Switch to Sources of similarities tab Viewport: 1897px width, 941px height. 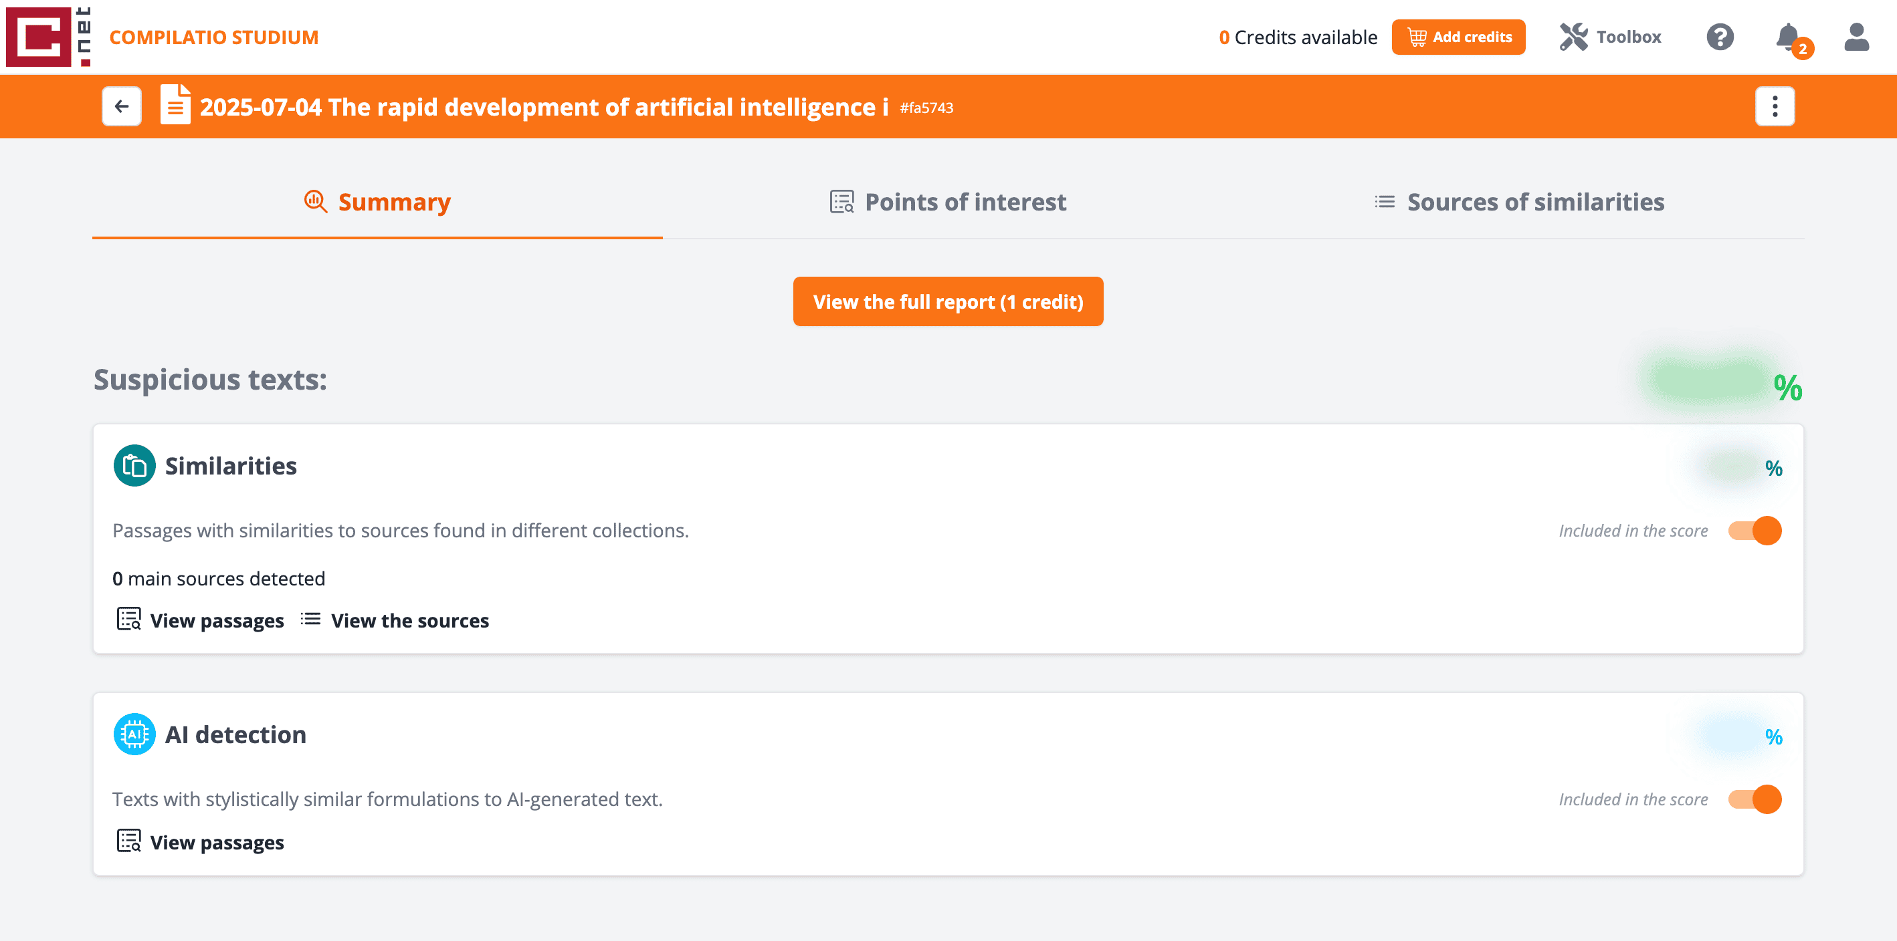[x=1519, y=202]
